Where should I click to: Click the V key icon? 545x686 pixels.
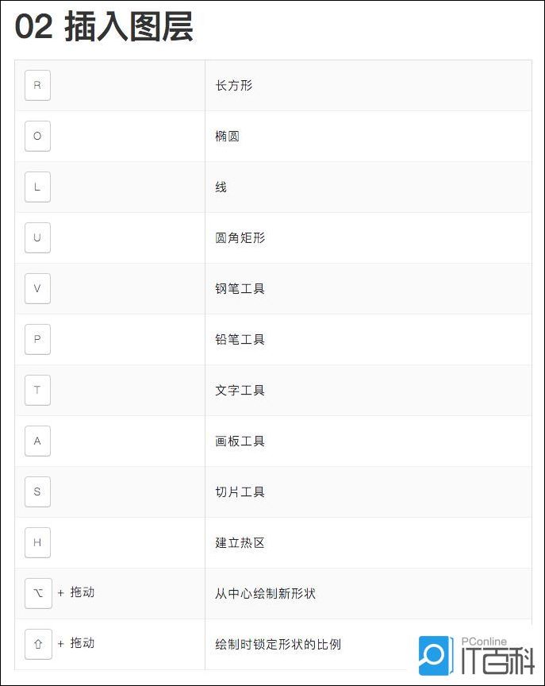(37, 288)
